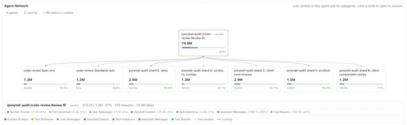Click the 2.9M token value
Screen dimensions: 407x125
click(238, 80)
